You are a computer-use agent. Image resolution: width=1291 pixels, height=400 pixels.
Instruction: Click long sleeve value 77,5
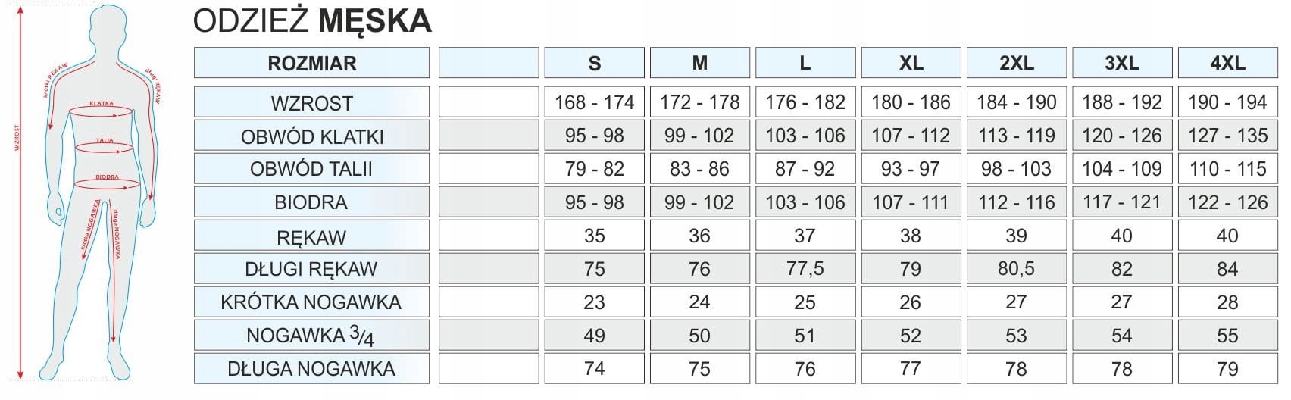805,269
